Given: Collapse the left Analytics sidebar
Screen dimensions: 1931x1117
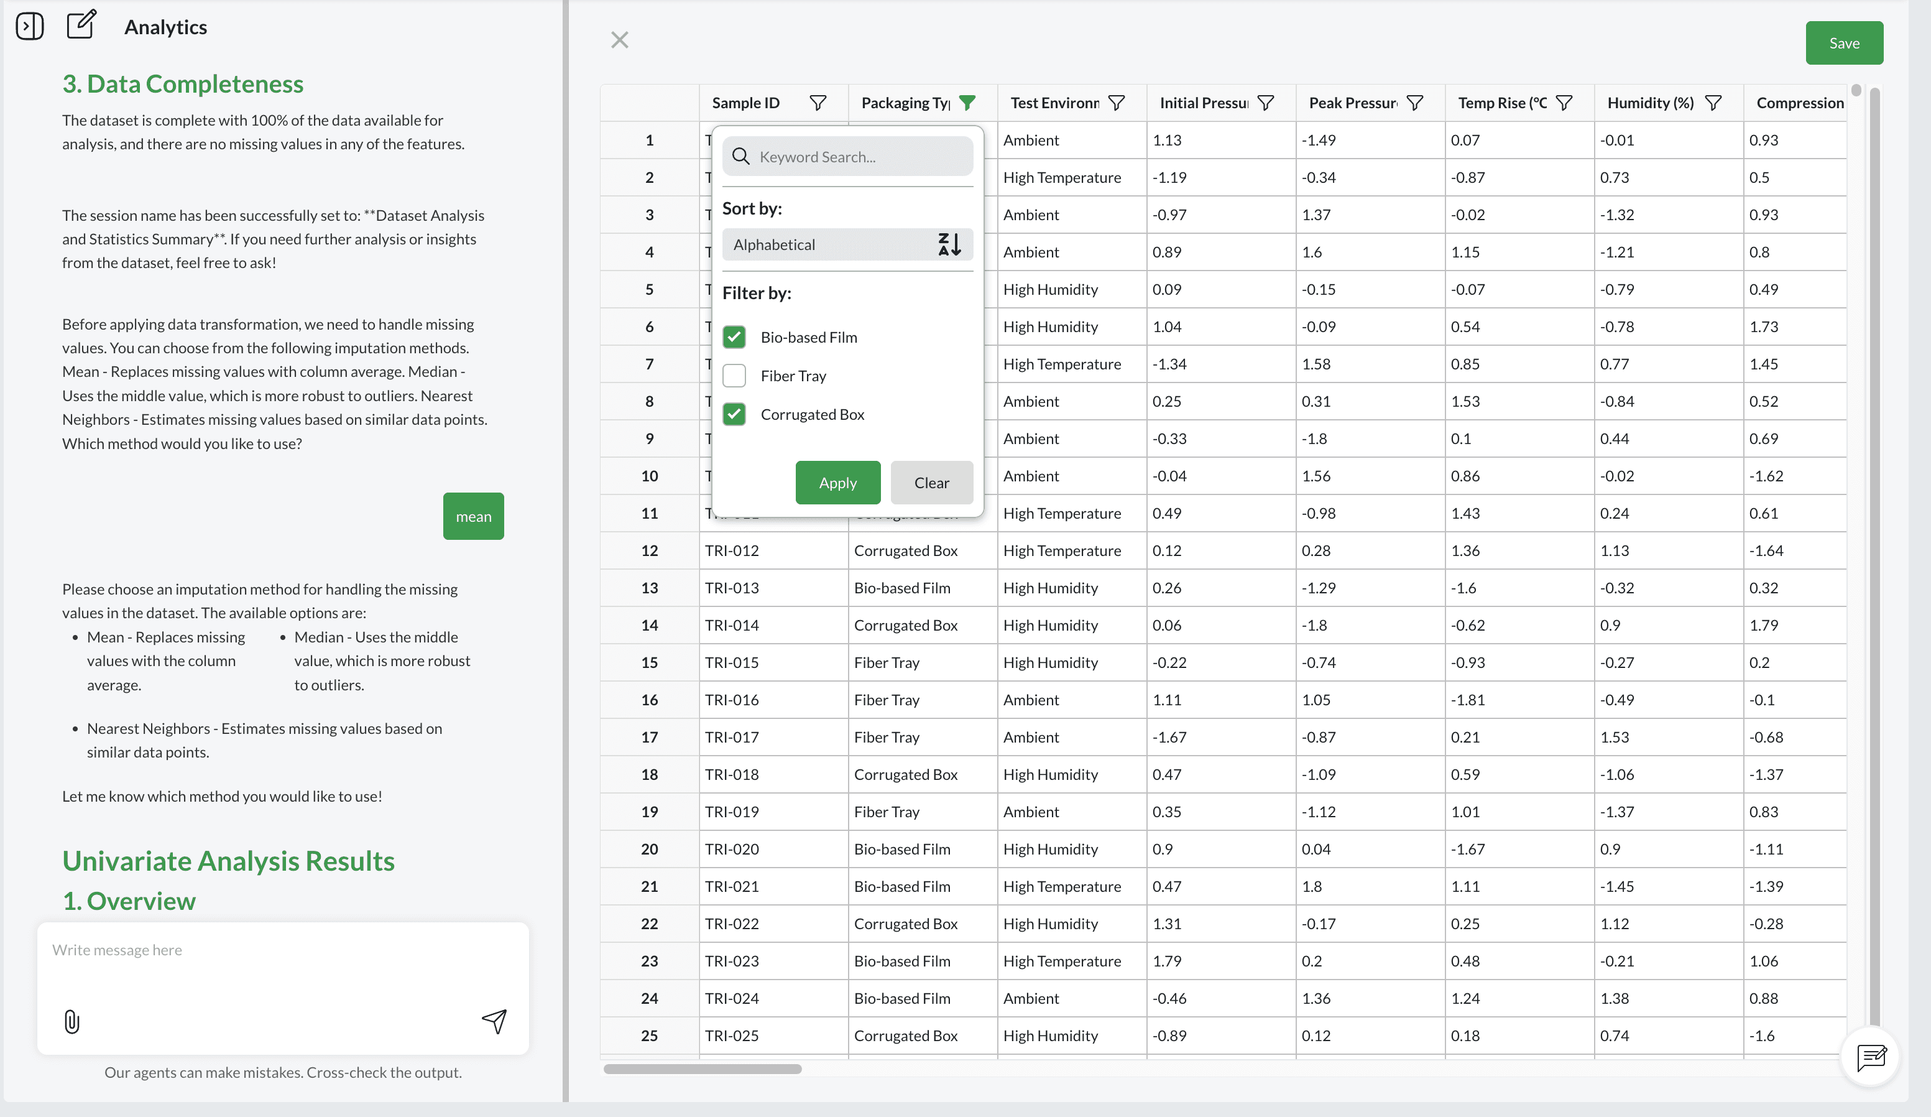Looking at the screenshot, I should click(30, 25).
